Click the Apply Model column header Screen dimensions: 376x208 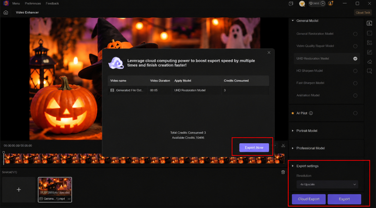pos(183,81)
